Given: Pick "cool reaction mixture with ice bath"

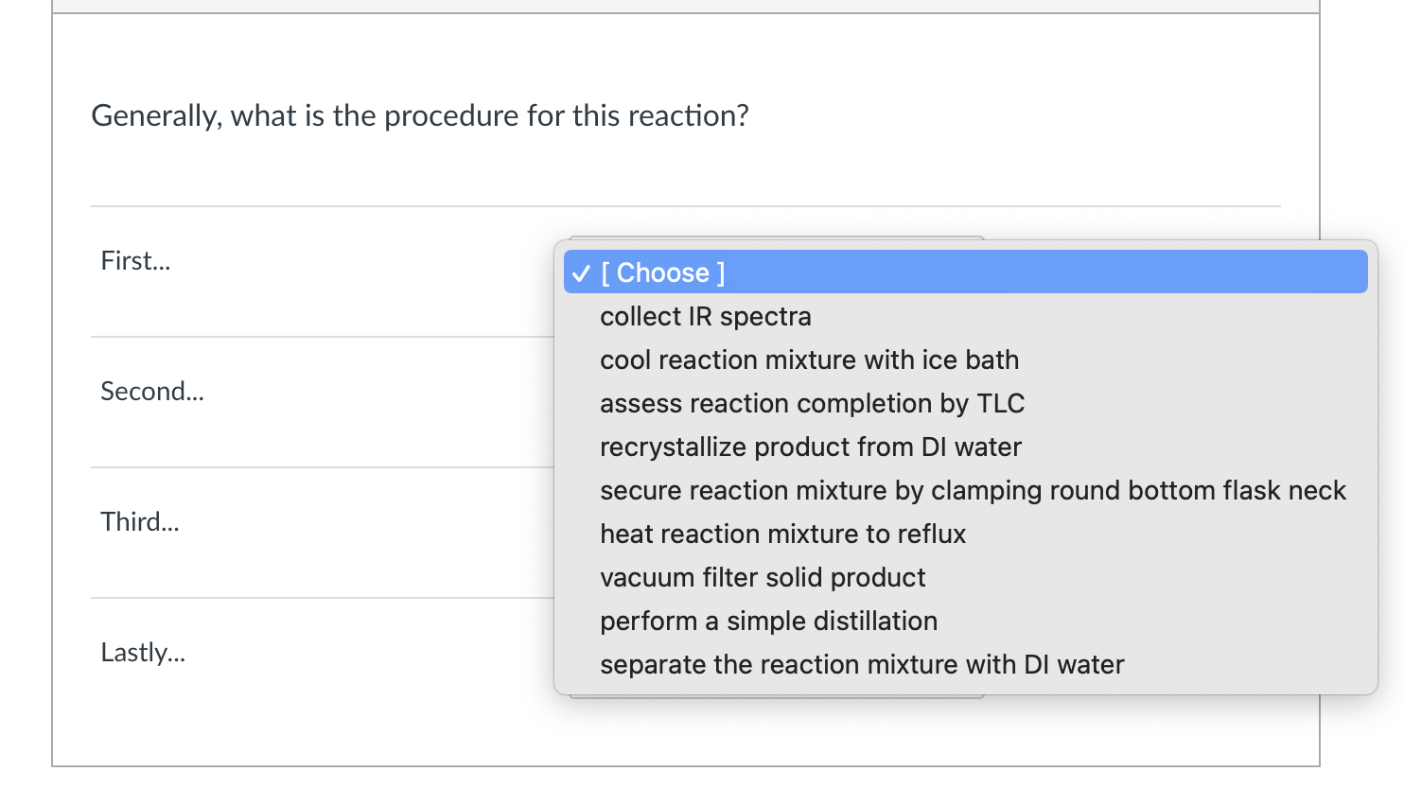Looking at the screenshot, I should 809,359.
